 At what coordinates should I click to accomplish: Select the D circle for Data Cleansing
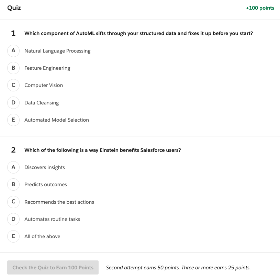click(13, 102)
